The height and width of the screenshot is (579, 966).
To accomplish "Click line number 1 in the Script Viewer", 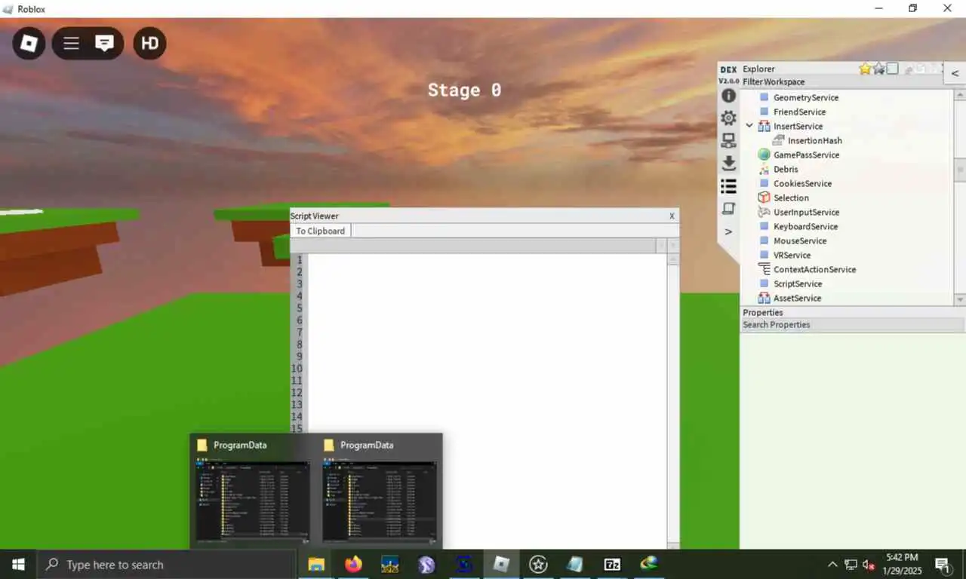I will [x=299, y=260].
